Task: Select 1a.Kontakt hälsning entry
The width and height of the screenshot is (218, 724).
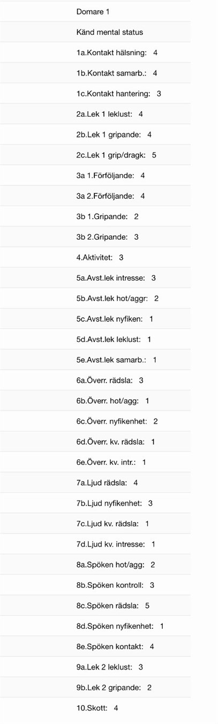Action: [x=95, y=53]
